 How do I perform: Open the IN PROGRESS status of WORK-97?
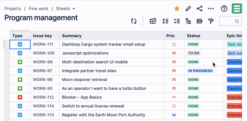200,71
